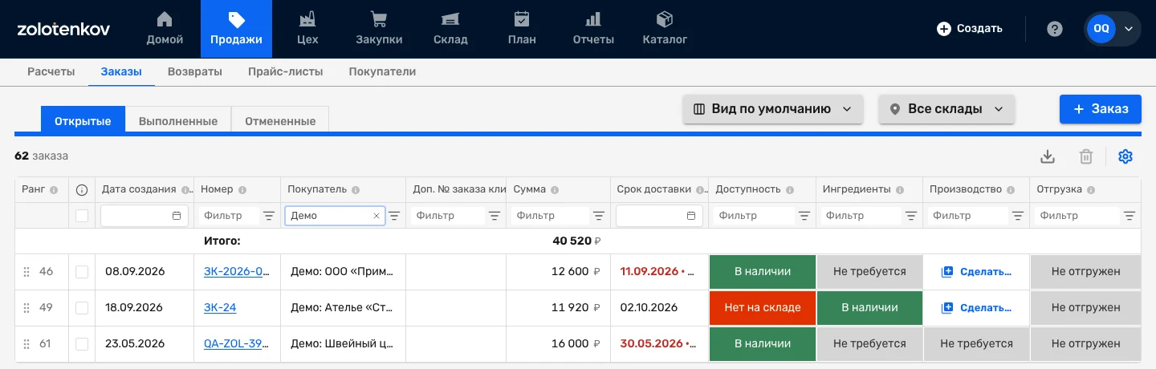Open the Склад warehouse section

tap(450, 29)
